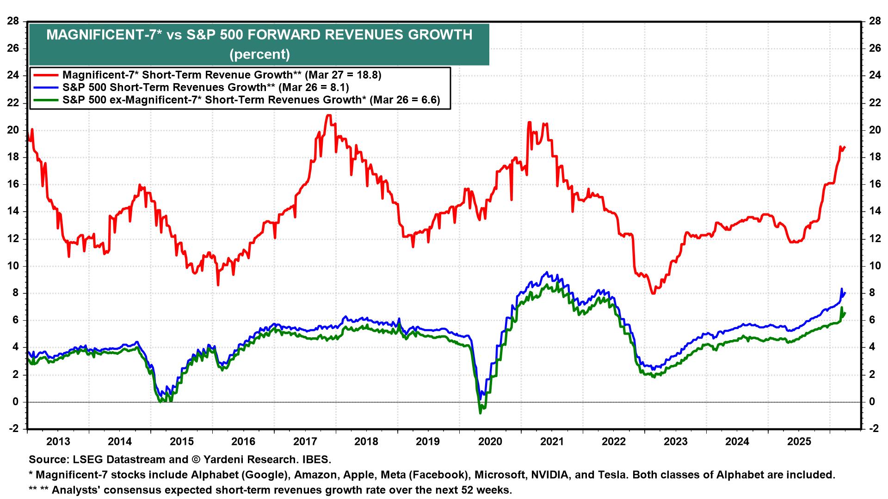Viewport: 888px width, 499px height.
Task: Click the green ex-Magnificent-7 legend line swatch
Action: coord(45,100)
